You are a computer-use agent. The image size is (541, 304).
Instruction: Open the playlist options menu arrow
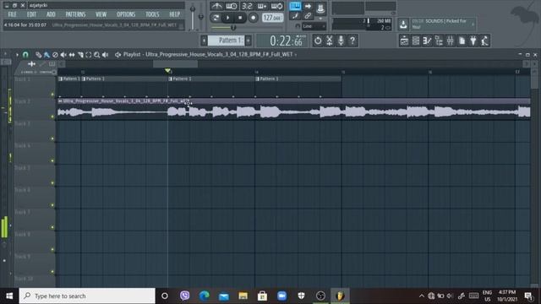tap(17, 54)
